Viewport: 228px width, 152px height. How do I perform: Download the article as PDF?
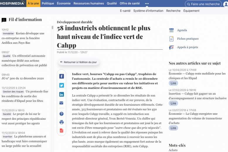[62, 131]
